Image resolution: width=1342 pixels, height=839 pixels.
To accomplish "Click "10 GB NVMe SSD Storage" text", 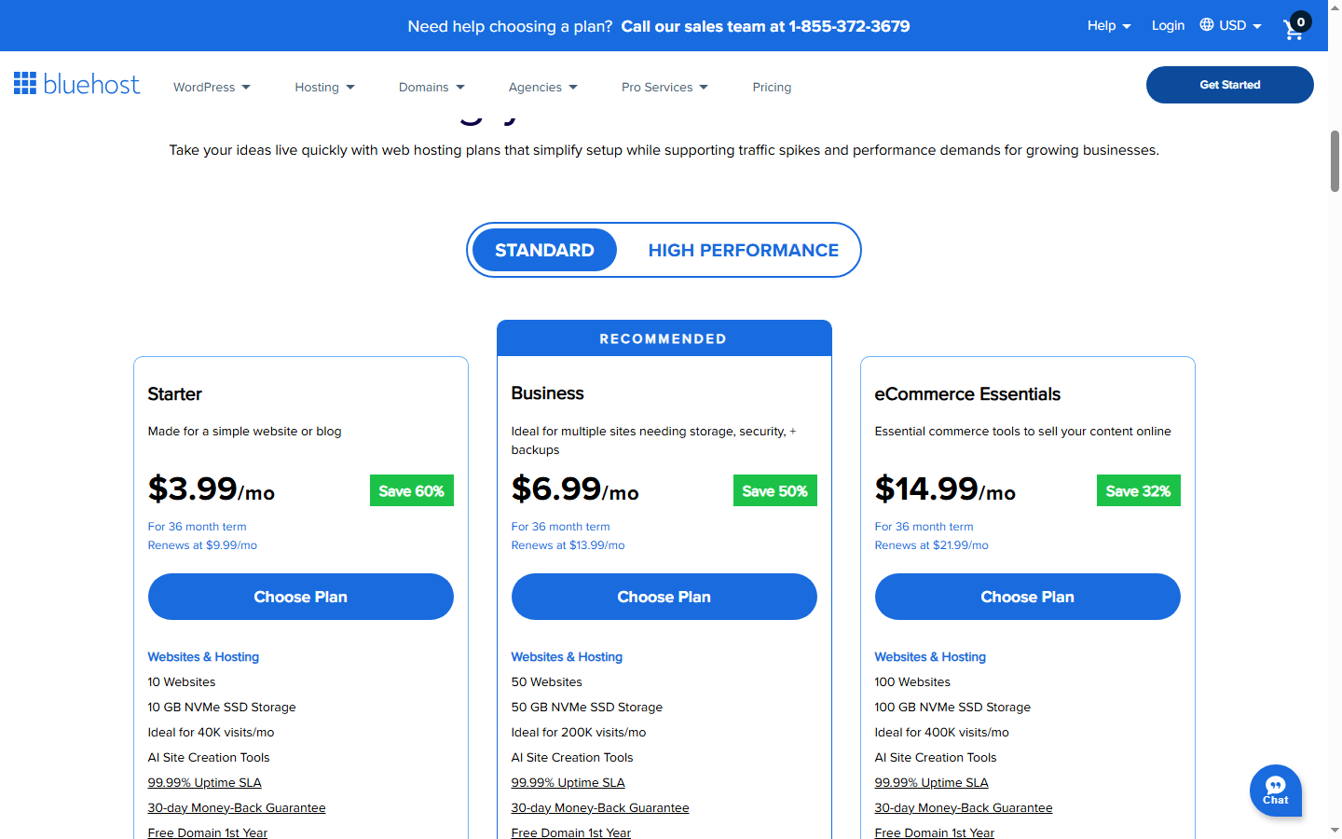I will pyautogui.click(x=222, y=708).
